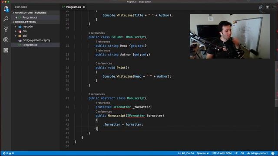Click the IManuscript identifier on line 31
The height and width of the screenshot is (156, 278).
pos(135,37)
